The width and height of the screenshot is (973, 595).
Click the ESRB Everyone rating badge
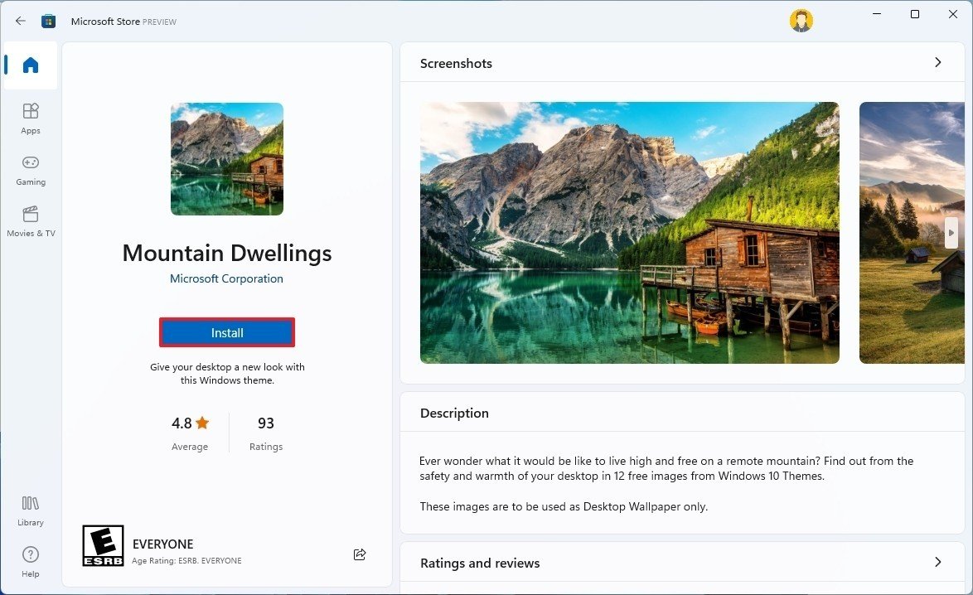[x=104, y=545]
